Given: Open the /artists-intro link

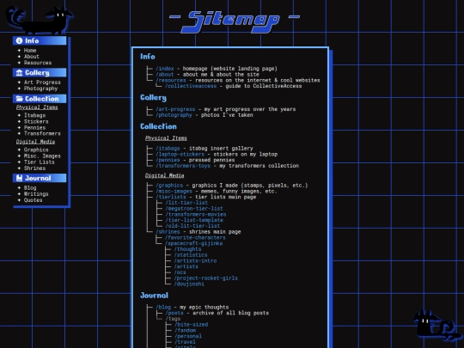Looking at the screenshot, I should pyautogui.click(x=195, y=261).
